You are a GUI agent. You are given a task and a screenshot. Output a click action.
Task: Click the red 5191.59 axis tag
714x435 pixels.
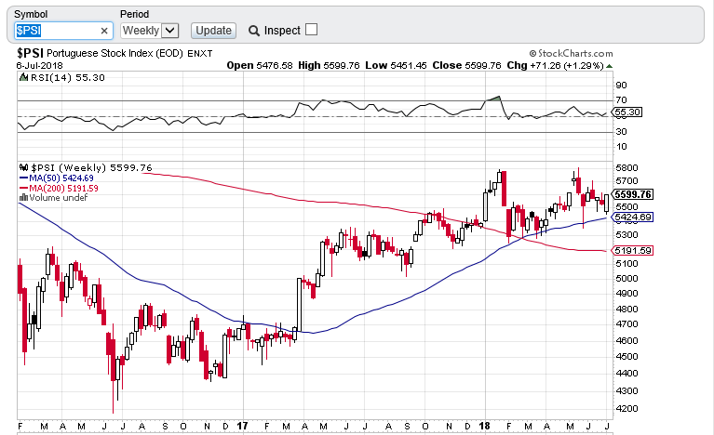point(632,250)
